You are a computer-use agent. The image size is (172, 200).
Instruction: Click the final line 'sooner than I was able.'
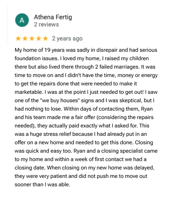click(x=42, y=185)
